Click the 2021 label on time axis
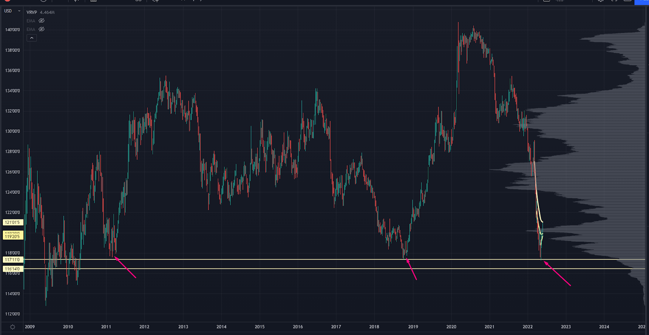 (x=489, y=327)
